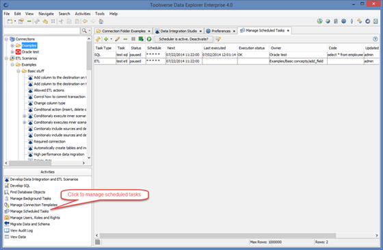
Task: Click the tree panel vertical scrollbar down arrow
Action: [89, 158]
